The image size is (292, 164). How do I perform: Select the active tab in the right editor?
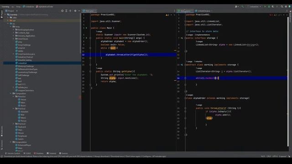(x=185, y=11)
